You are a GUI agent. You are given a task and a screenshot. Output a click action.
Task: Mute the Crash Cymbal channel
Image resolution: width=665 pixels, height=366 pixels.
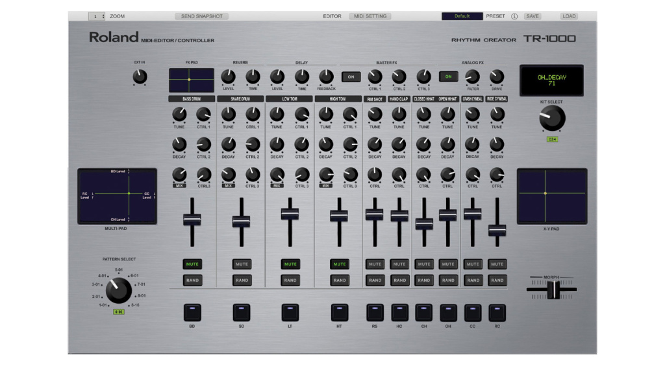coord(473,264)
